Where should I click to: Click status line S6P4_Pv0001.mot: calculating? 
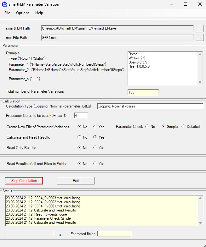pos(43,206)
